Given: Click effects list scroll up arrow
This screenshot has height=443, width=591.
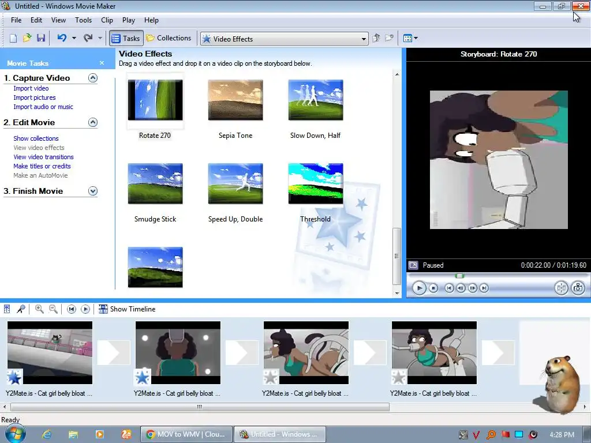Looking at the screenshot, I should (x=397, y=74).
